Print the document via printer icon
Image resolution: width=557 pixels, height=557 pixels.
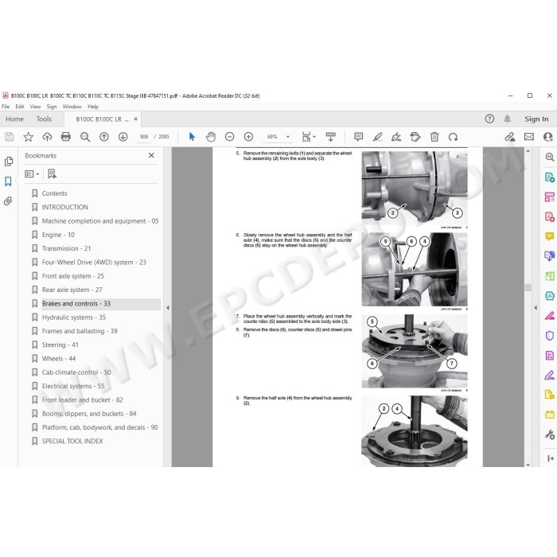(66, 137)
